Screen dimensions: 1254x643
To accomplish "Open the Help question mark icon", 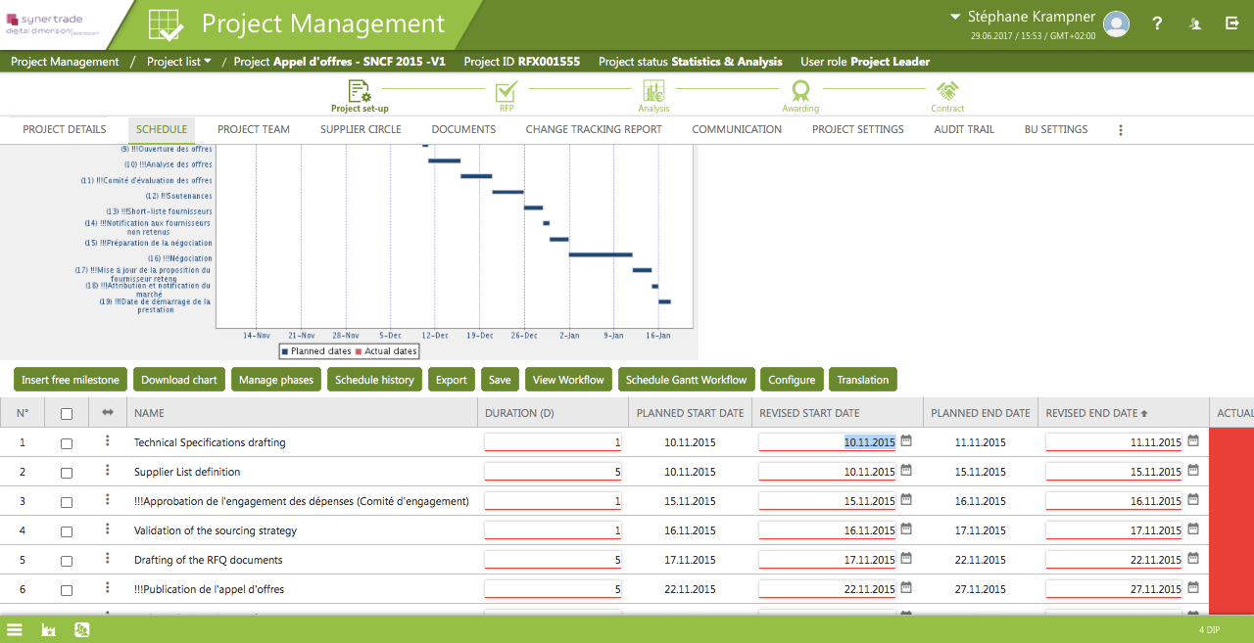I will pos(1157,23).
